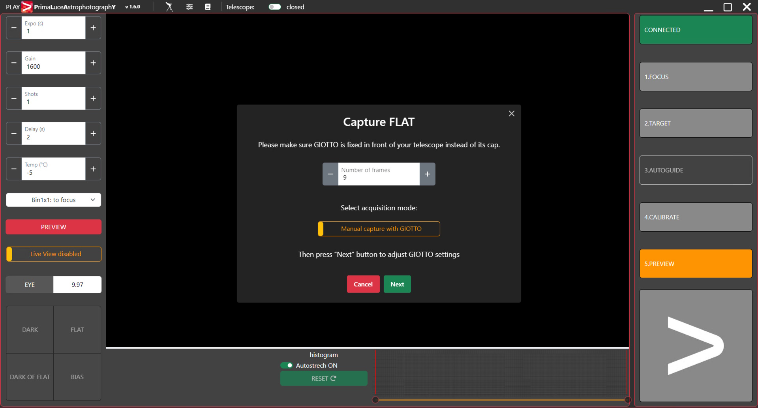Viewport: 758px width, 408px height.
Task: Click the green CONNECTED button
Action: click(696, 30)
